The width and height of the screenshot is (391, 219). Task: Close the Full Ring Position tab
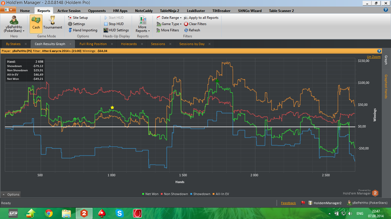(112, 44)
